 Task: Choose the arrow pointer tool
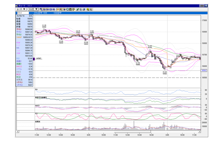81,9
